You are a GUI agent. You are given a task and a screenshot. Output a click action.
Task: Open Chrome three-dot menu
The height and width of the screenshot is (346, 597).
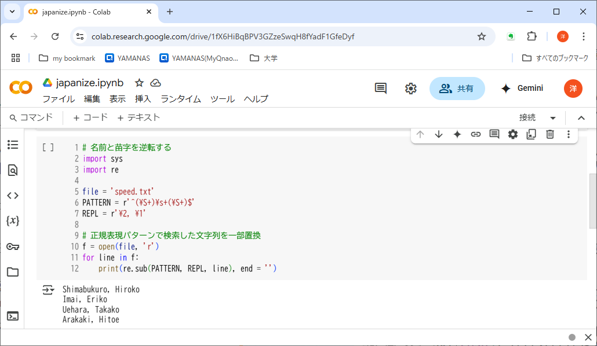click(x=583, y=36)
